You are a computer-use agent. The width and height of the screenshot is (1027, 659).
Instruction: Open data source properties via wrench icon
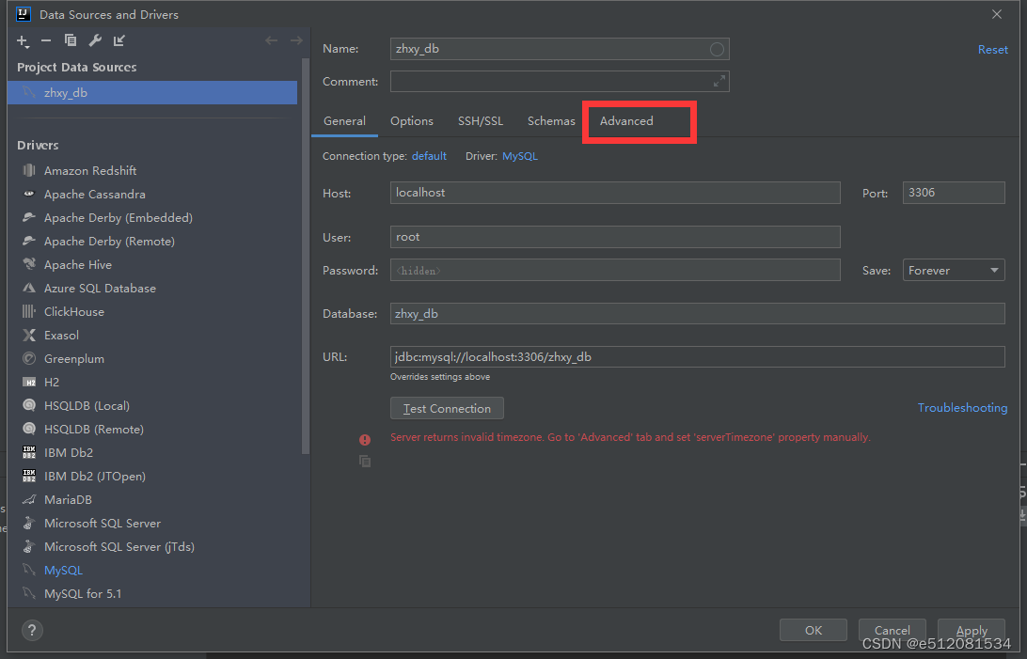point(94,40)
